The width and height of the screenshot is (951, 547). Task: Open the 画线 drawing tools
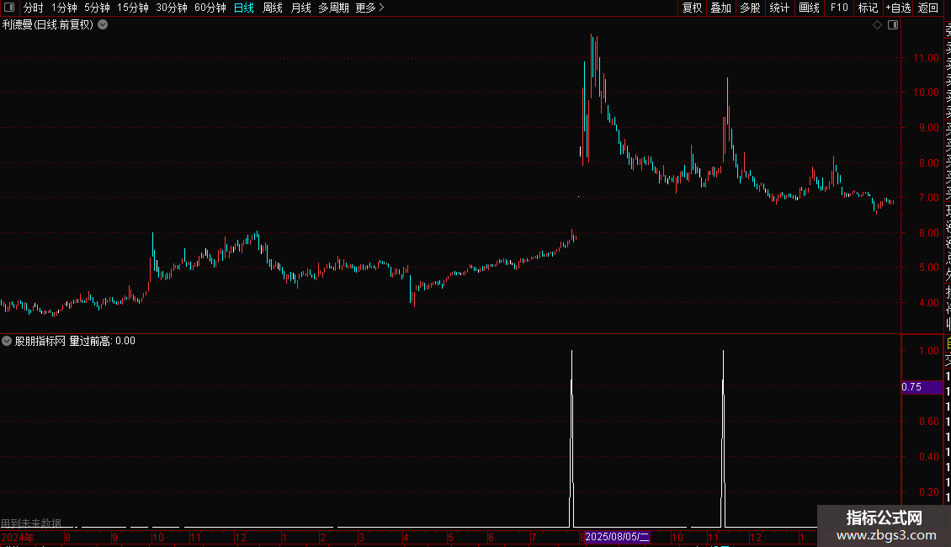pyautogui.click(x=809, y=8)
